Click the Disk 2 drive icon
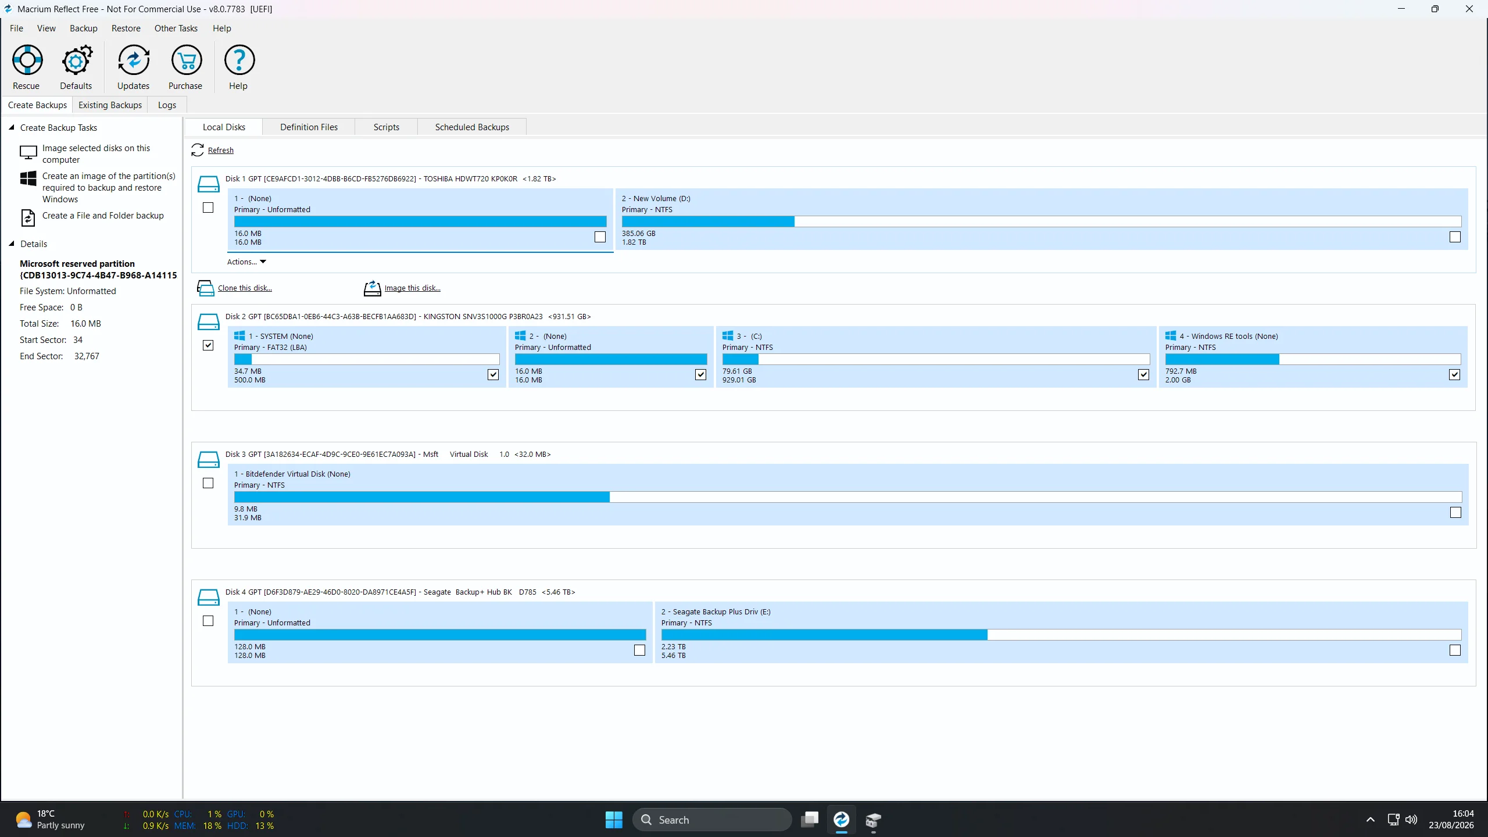 (208, 321)
